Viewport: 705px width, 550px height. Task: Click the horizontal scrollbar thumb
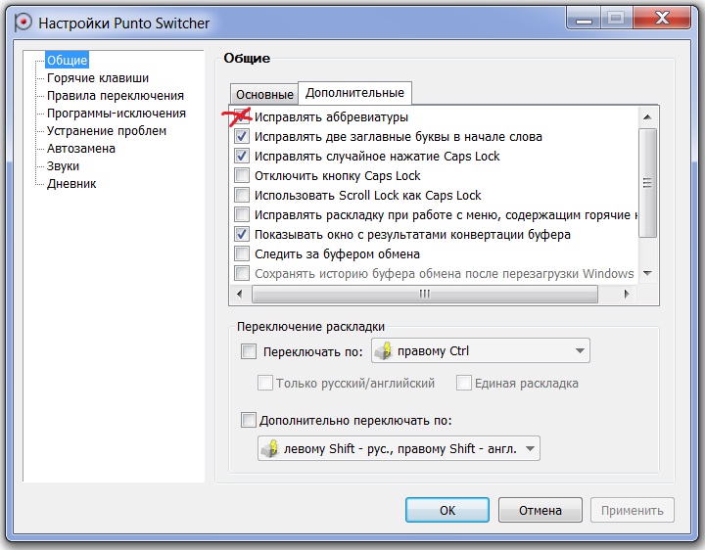(x=425, y=294)
